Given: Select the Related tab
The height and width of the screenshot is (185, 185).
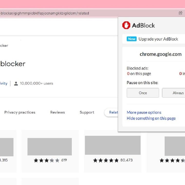Looking at the screenshot, I should [x=111, y=112].
